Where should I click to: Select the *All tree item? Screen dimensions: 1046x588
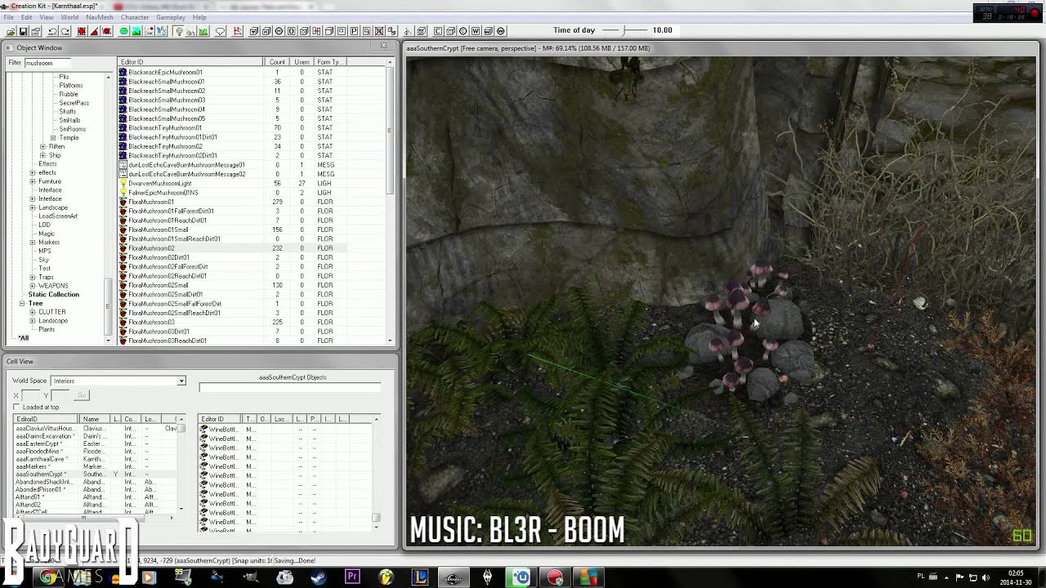pyautogui.click(x=23, y=338)
